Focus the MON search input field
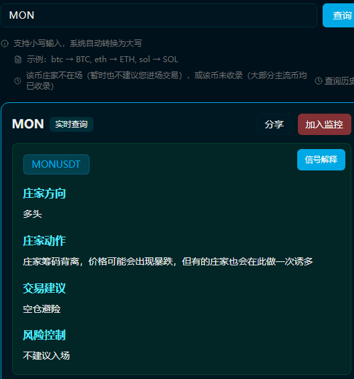 pos(159,15)
